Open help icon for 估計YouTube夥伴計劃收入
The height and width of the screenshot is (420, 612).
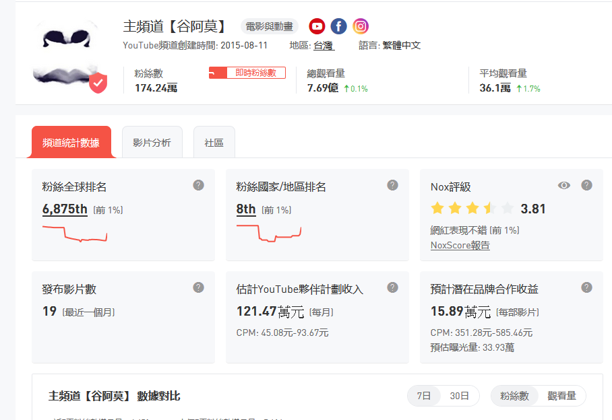click(x=392, y=287)
